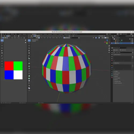
Task: Switch to the UV Editing workspace tab
Action: [34, 34]
